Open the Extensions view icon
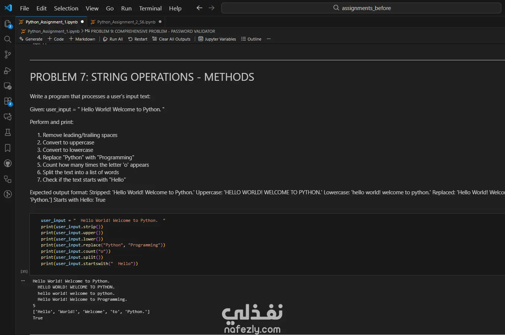Screen dimensions: 505x335 [x=7, y=101]
